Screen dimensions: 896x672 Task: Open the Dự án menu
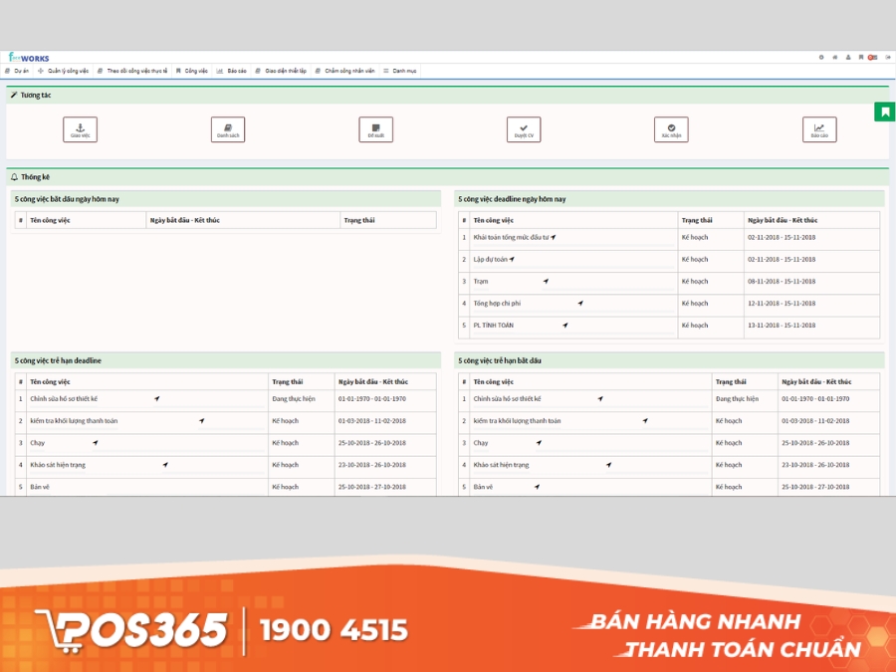(18, 72)
